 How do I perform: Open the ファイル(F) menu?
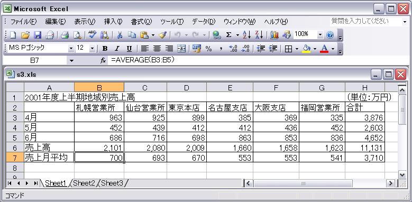click(x=24, y=22)
